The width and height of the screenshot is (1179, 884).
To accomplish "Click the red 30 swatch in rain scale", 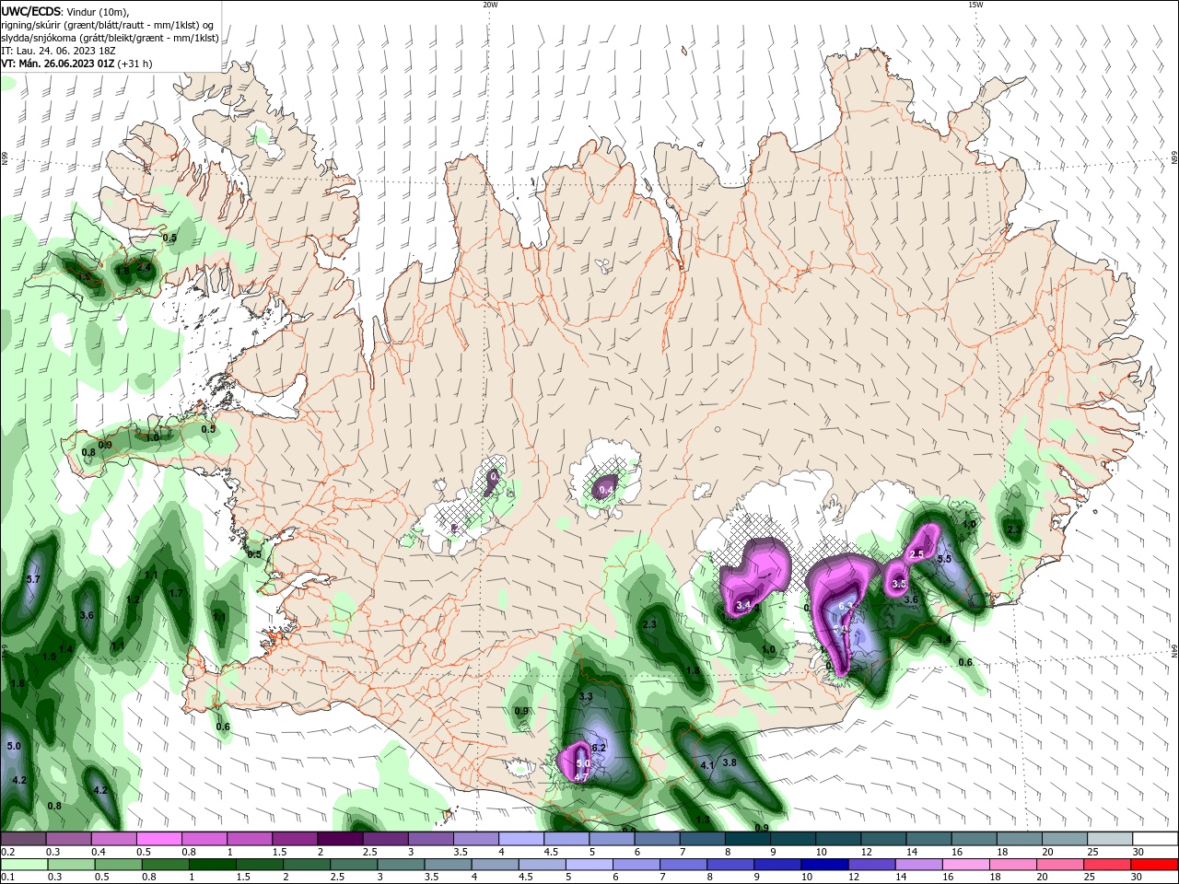I will pos(1155,866).
